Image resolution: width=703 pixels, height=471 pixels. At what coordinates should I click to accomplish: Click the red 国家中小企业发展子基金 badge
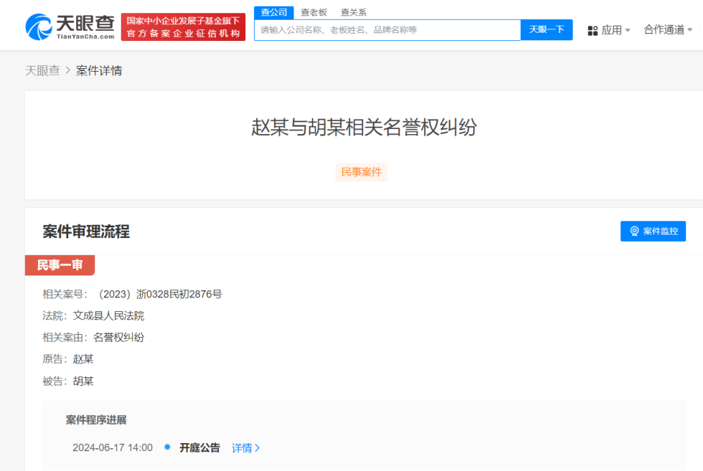(x=183, y=24)
